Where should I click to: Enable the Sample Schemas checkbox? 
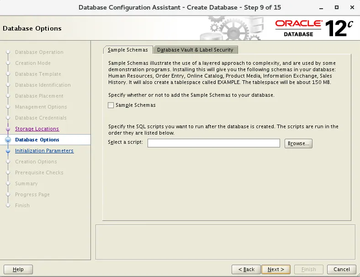tap(111, 105)
